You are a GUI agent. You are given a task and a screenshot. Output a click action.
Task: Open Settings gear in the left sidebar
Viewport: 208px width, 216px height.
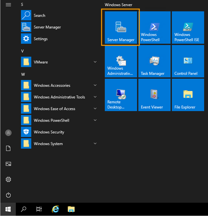pos(8,179)
